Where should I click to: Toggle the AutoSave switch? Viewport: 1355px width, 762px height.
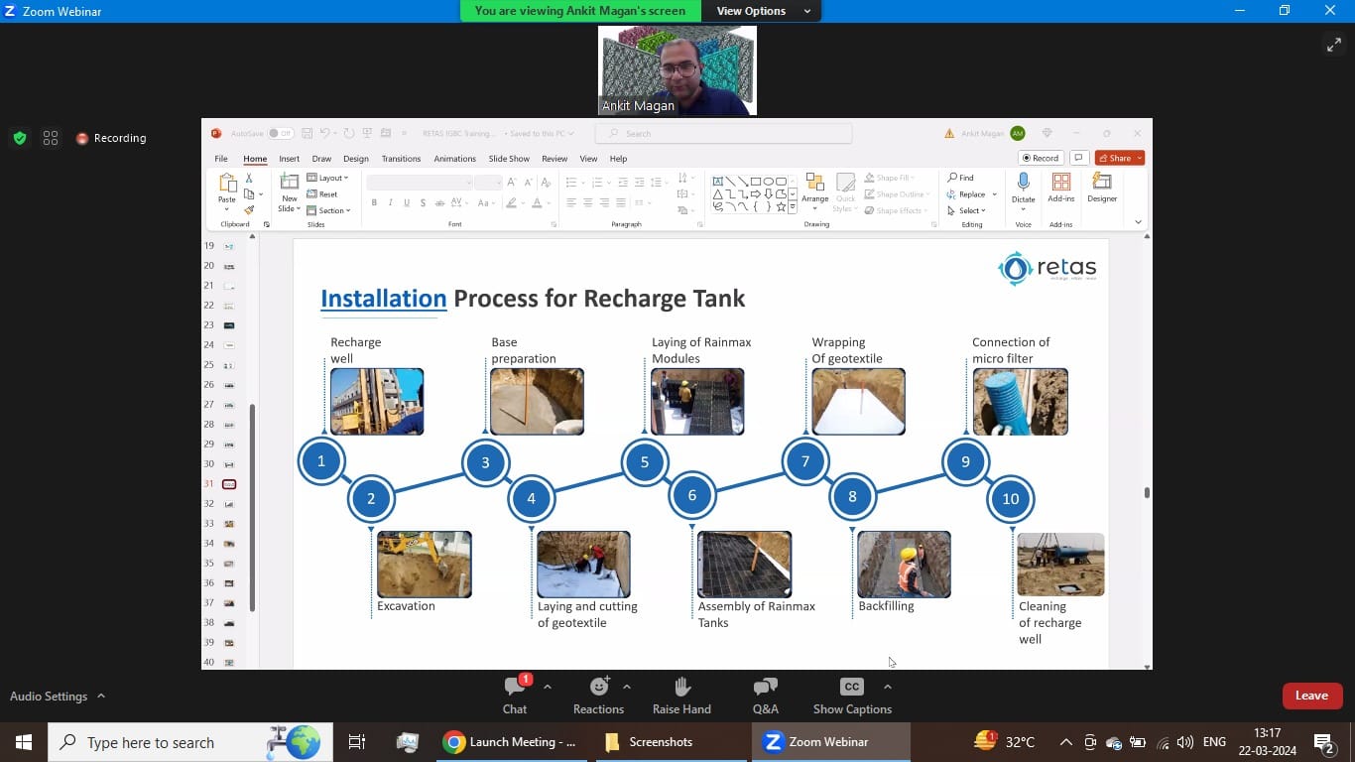coord(280,133)
